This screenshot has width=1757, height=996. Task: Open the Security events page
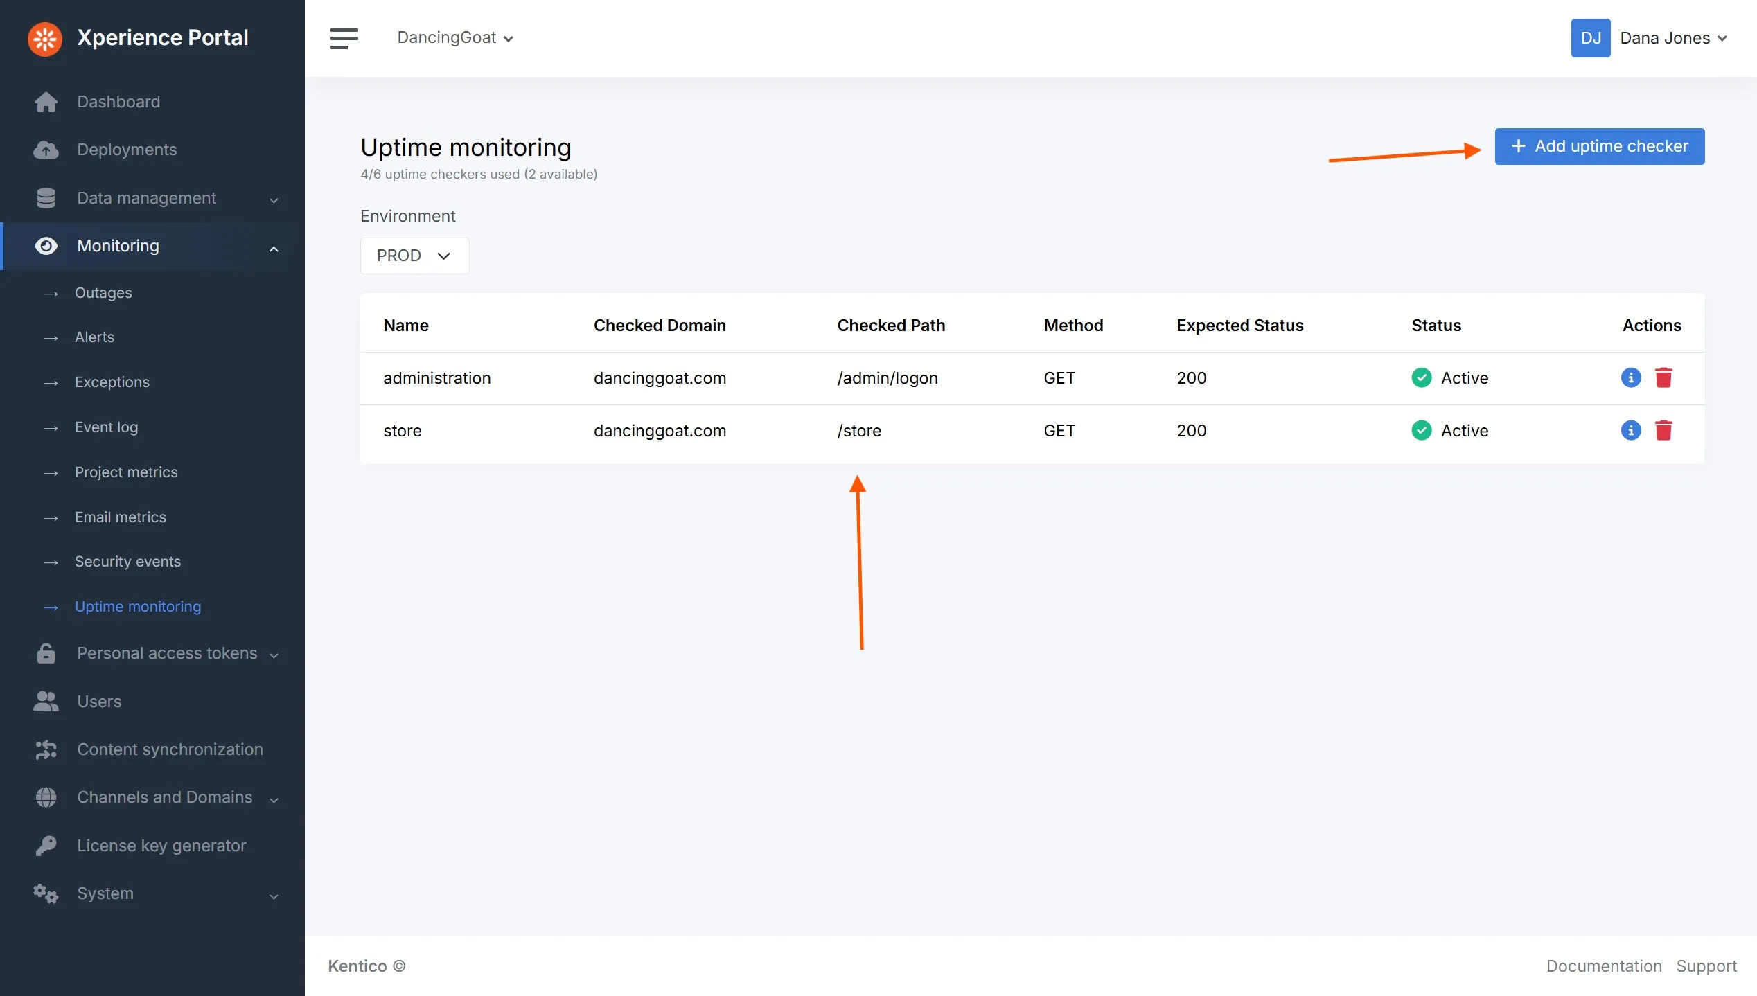point(127,562)
